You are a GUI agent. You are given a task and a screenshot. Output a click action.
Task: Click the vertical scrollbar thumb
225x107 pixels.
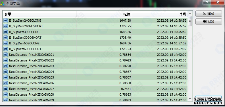click(190, 21)
